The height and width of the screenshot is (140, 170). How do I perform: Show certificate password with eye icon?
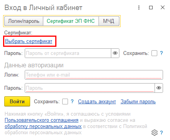point(115,53)
